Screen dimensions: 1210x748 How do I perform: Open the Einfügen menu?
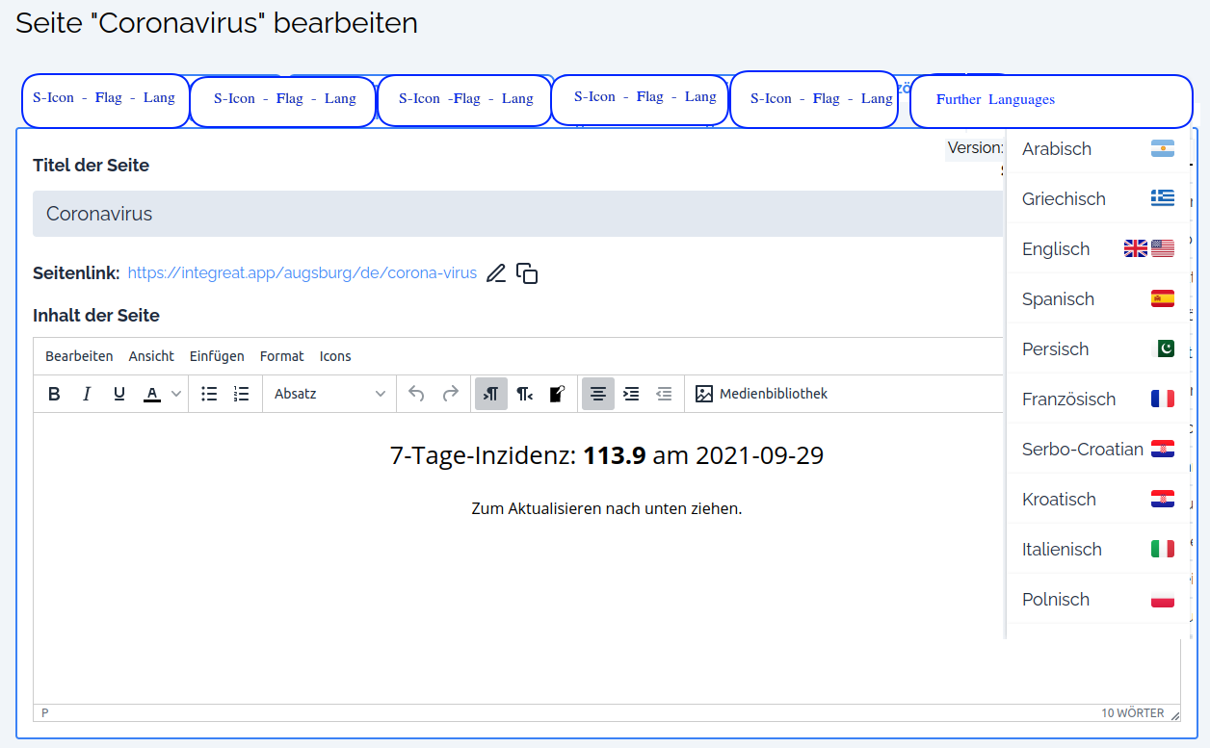click(216, 356)
